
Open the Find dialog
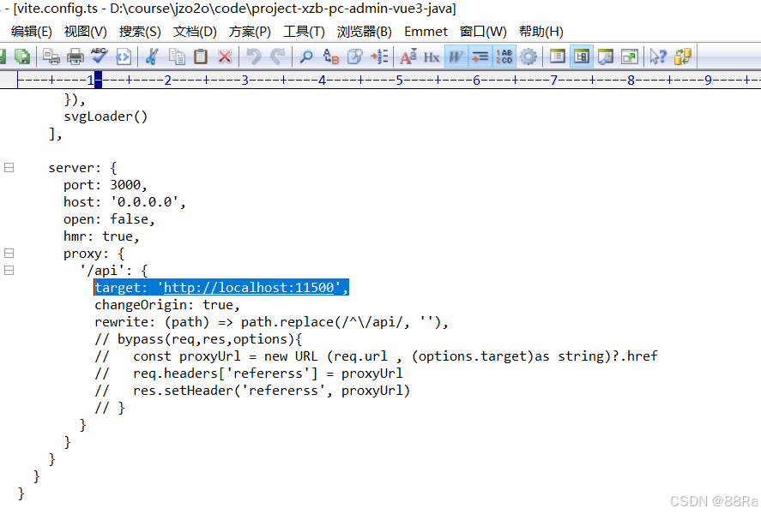(305, 57)
